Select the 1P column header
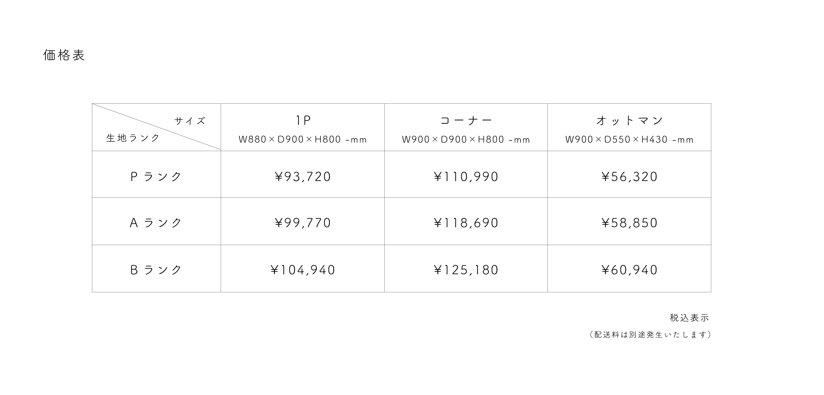824x395 pixels. 303,121
